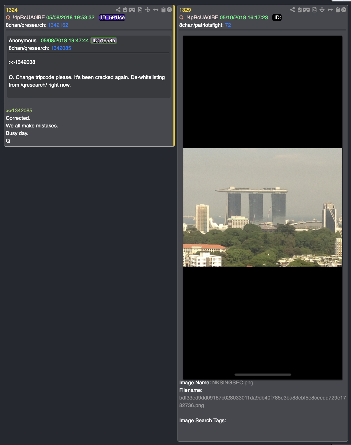Click share icon on post 1324
The width and height of the screenshot is (351, 445).
118,10
